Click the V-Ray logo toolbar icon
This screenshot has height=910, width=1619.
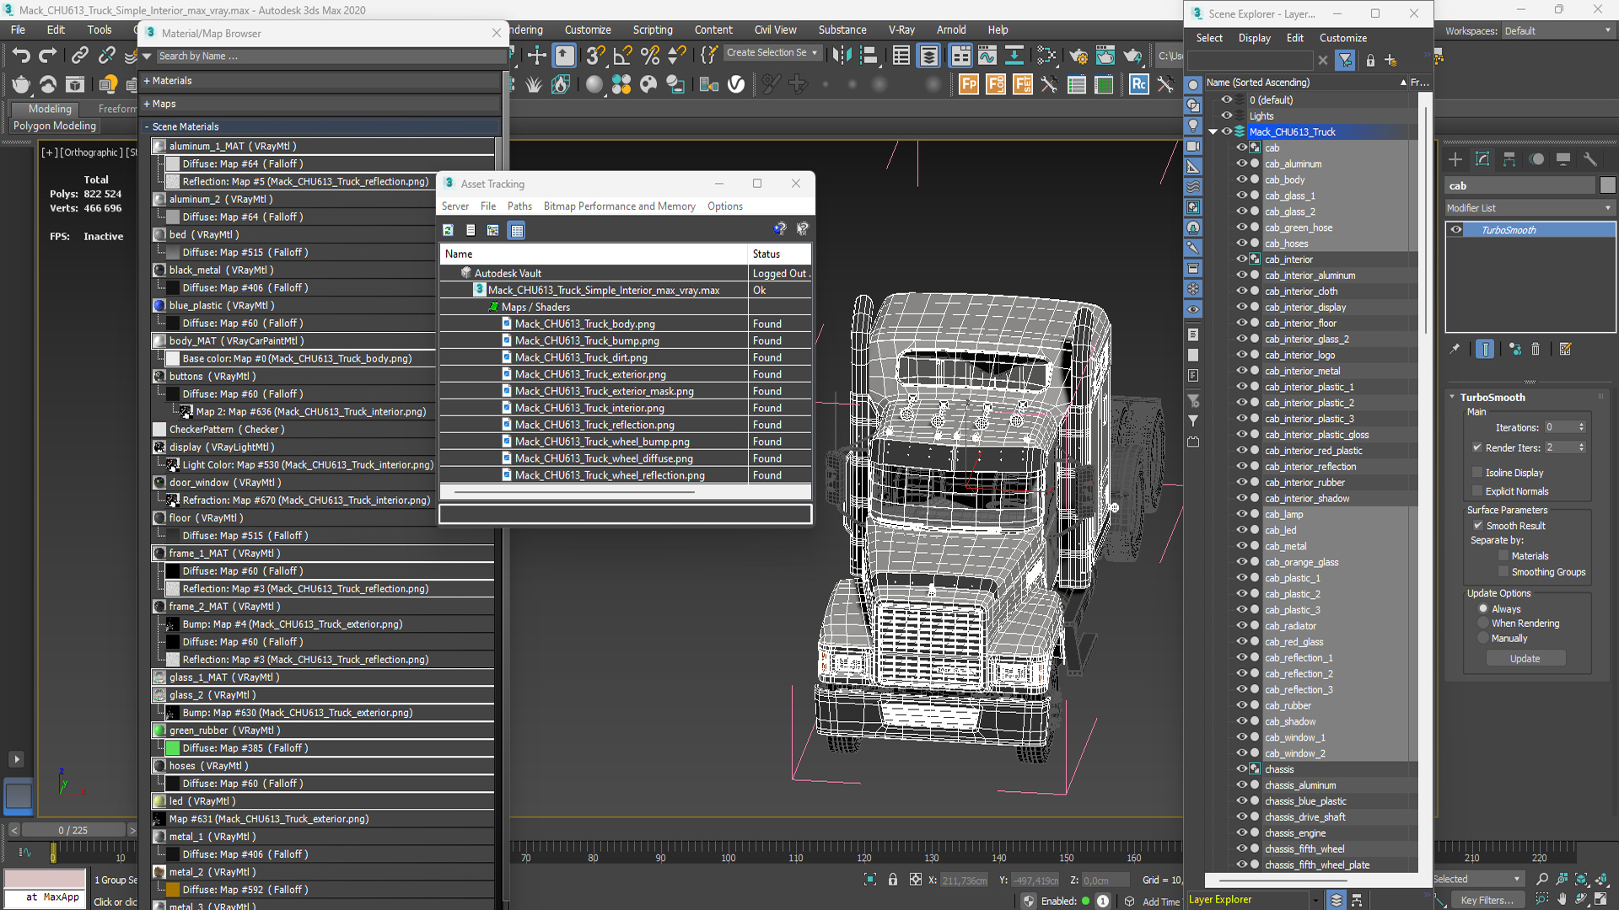[736, 84]
